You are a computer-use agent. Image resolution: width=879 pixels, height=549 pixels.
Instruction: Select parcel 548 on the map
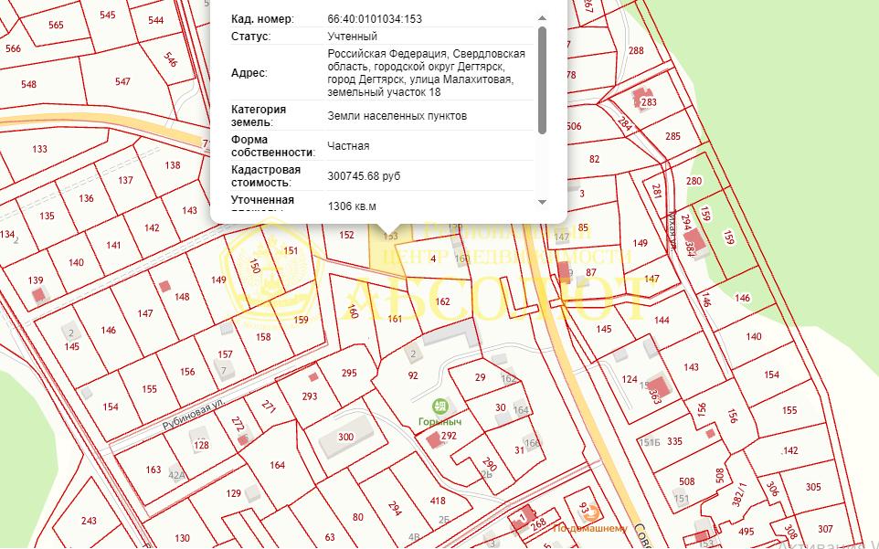(x=28, y=85)
